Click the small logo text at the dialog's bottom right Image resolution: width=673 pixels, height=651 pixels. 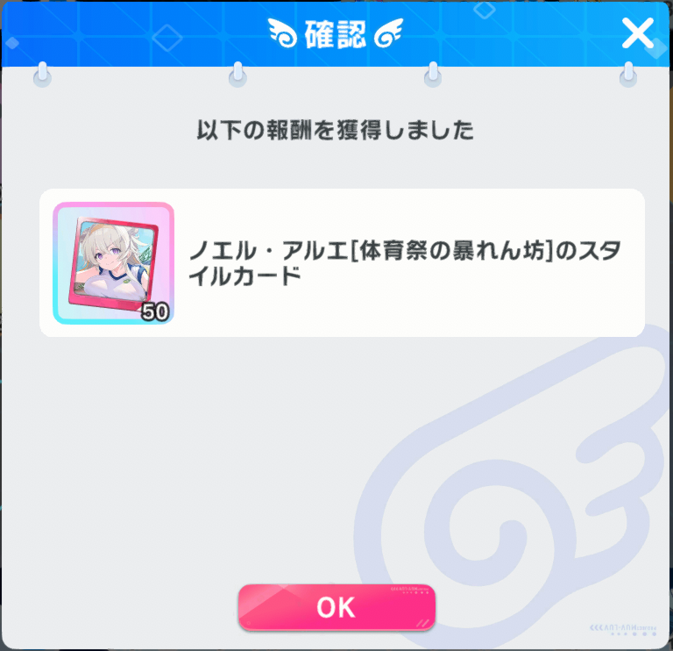coord(624,630)
